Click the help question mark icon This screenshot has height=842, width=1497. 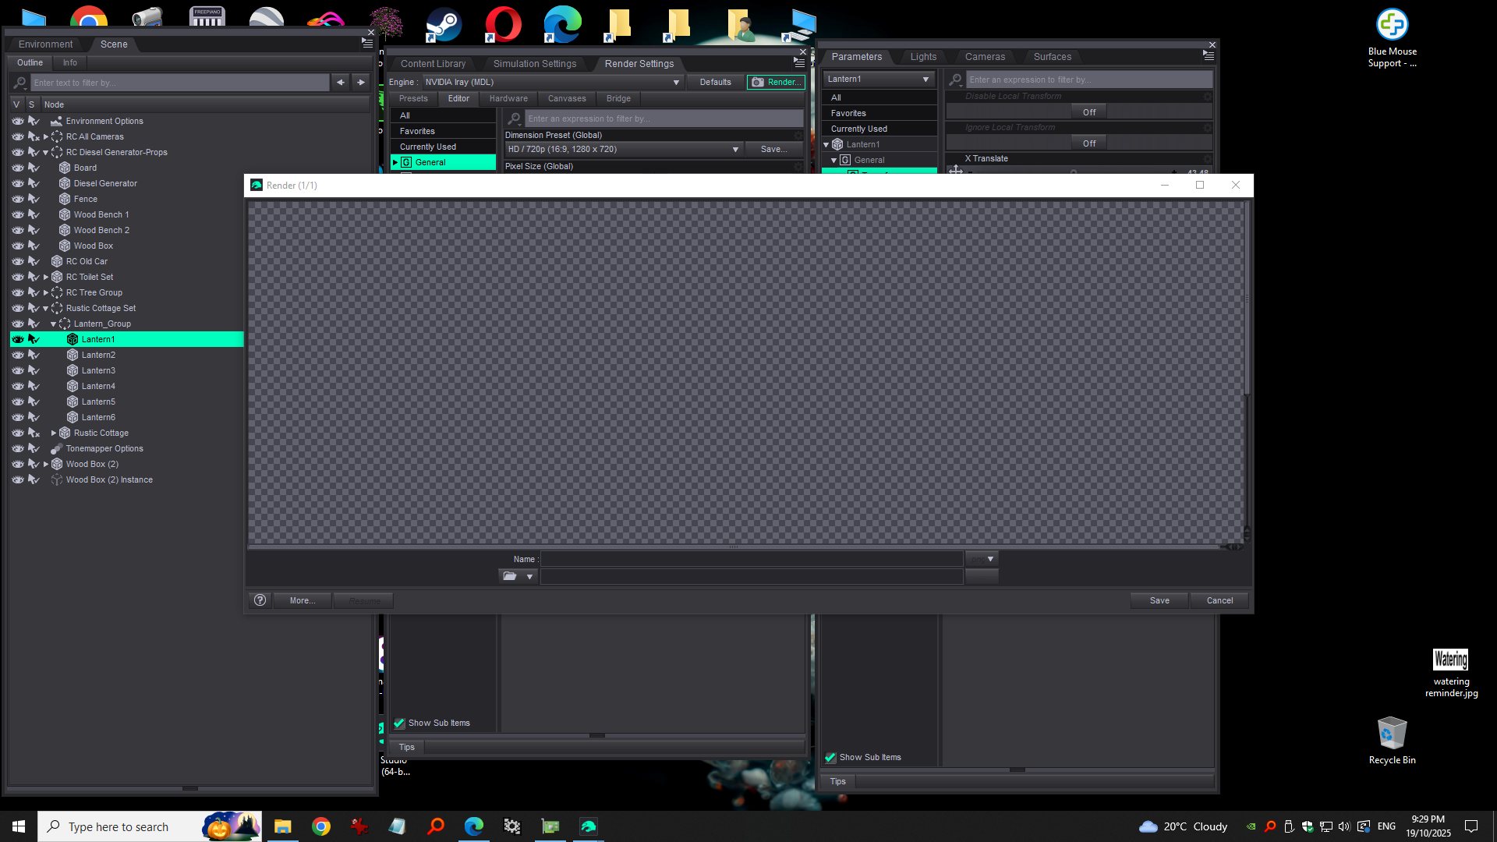(260, 600)
